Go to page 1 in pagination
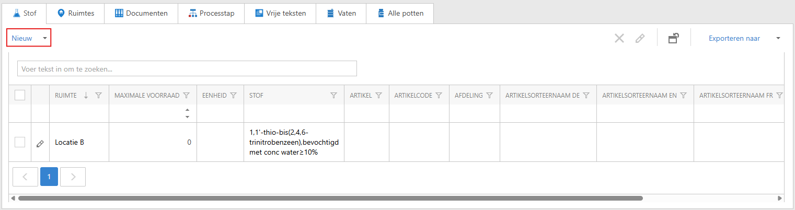The width and height of the screenshot is (795, 210). coord(49,177)
